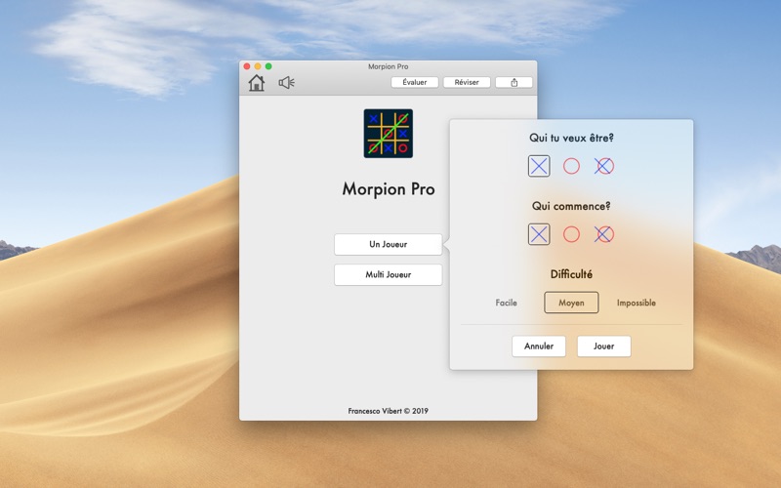Image resolution: width=781 pixels, height=488 pixels.
Task: Select X under Qui commence
Action: pos(539,234)
